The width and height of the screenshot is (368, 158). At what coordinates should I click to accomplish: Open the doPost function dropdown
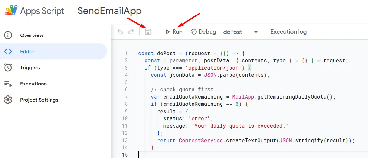tap(232, 32)
